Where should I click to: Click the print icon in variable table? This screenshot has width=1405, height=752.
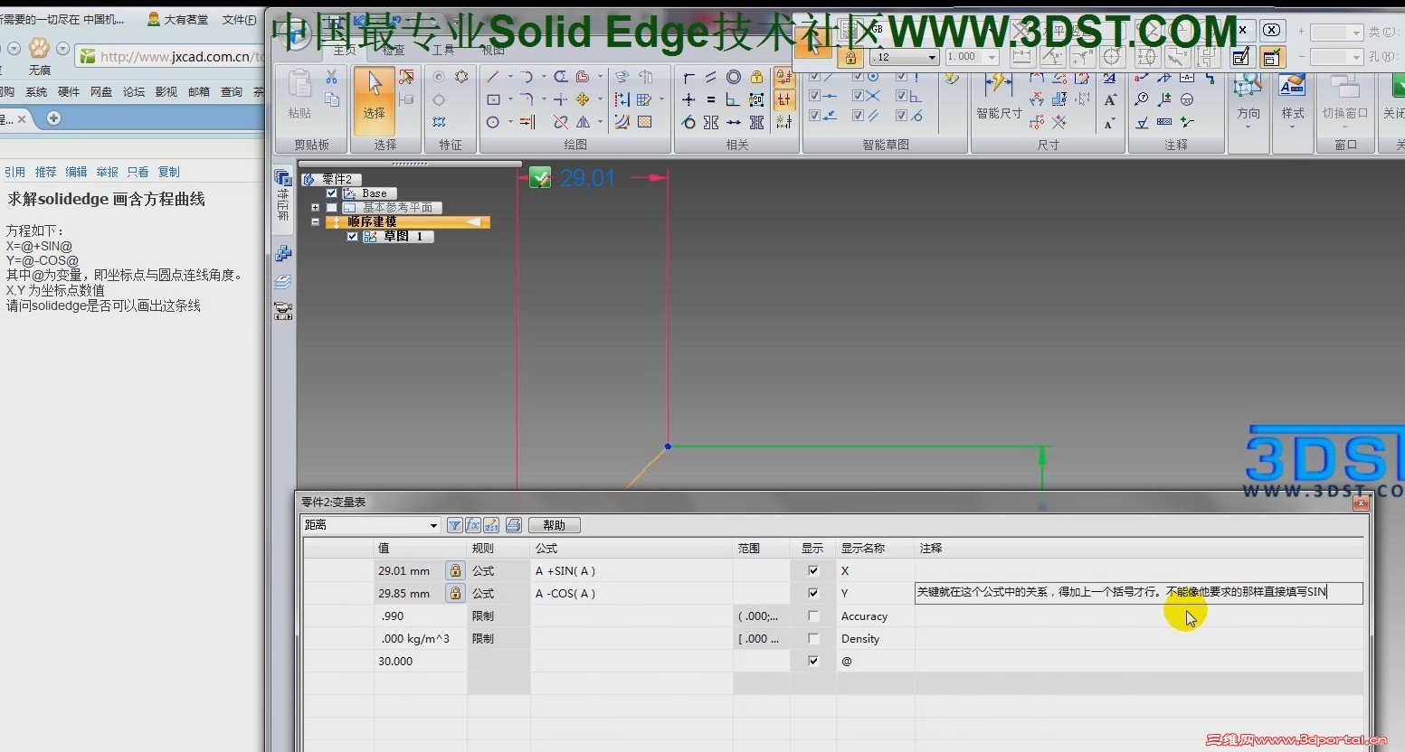513,525
